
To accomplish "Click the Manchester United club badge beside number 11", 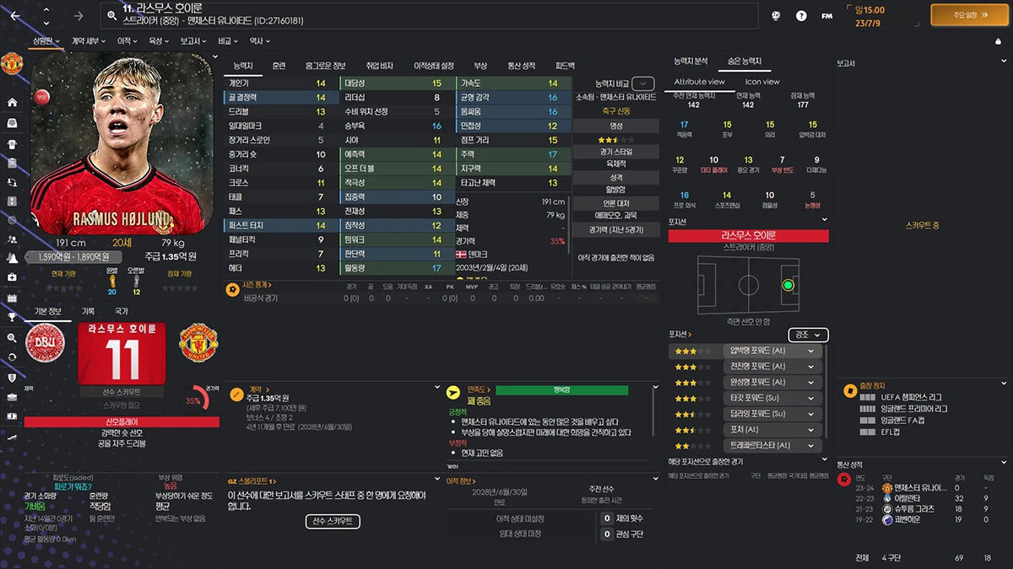I will (x=198, y=345).
